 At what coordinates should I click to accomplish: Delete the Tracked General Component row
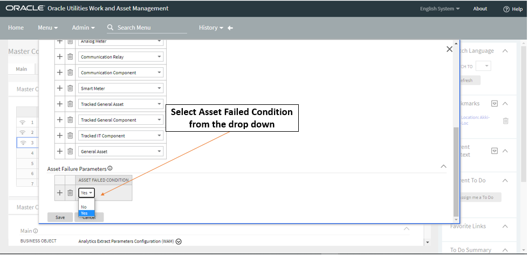[70, 120]
